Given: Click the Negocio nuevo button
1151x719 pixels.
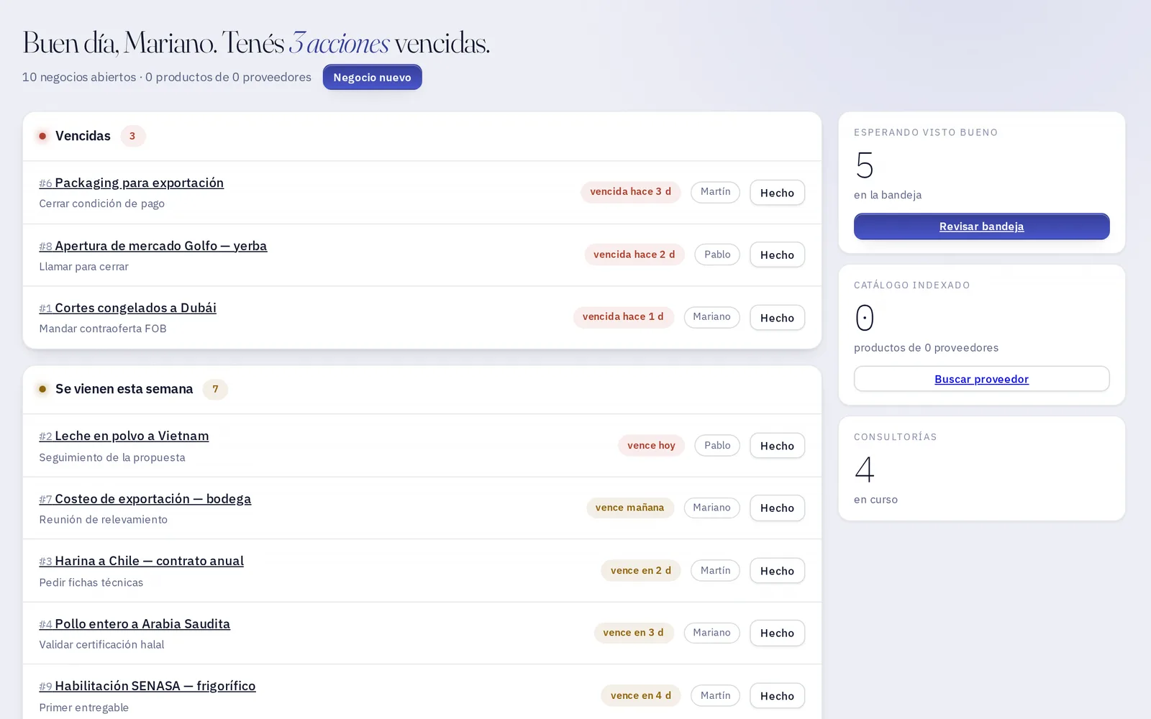Looking at the screenshot, I should pyautogui.click(x=372, y=77).
